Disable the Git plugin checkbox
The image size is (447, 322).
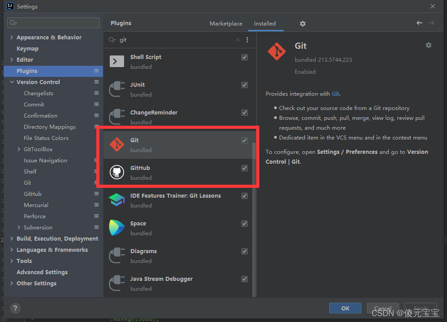click(x=245, y=140)
